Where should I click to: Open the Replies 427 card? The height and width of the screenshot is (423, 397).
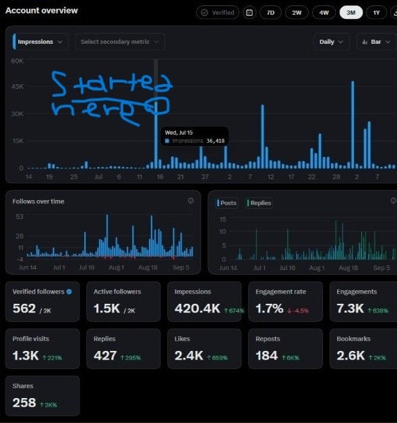pyautogui.click(x=123, y=349)
